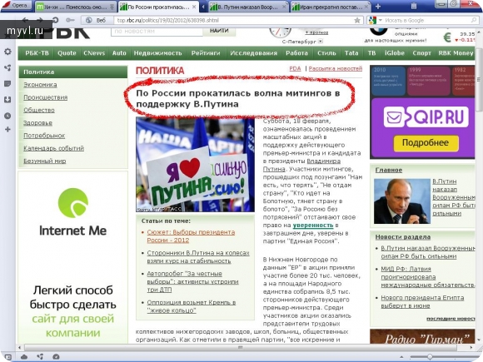Click the address bar with the top.rbc.ru URL
Screen dimensions: 483x362
click(x=234, y=20)
